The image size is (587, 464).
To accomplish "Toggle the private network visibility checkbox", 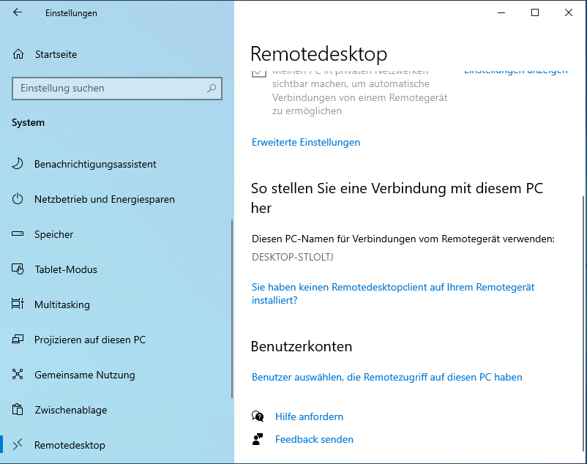I will [258, 72].
